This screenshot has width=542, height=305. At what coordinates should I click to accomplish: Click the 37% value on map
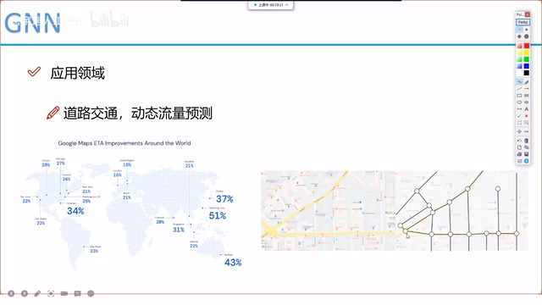(224, 199)
